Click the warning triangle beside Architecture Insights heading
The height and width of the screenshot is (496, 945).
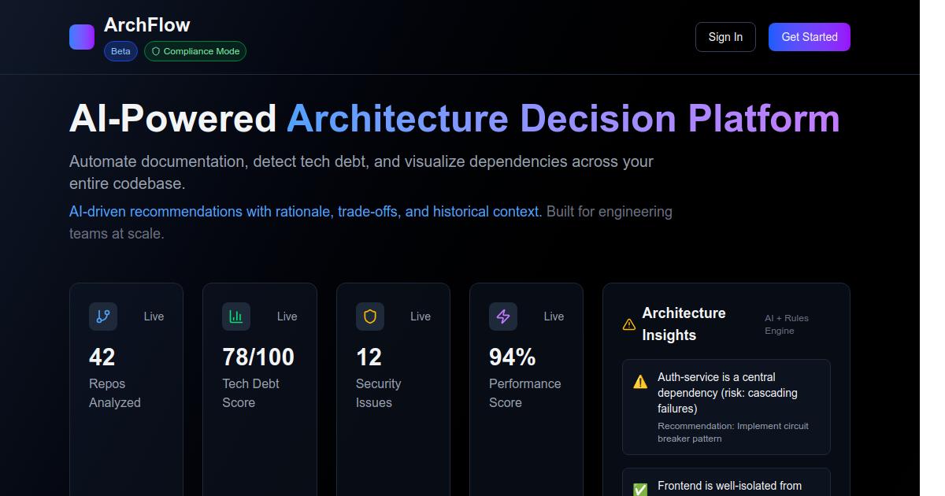click(x=628, y=324)
